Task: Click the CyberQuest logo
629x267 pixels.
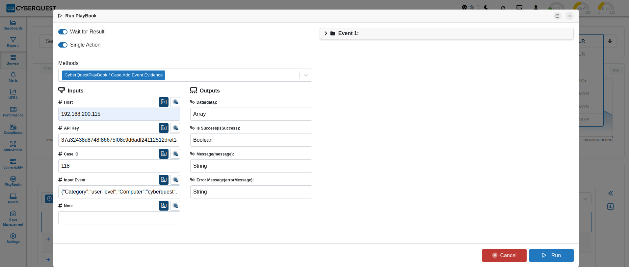Action: click(31, 8)
